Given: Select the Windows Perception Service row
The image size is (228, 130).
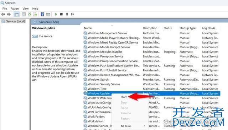Looking at the screenshot, I should coord(152,56).
